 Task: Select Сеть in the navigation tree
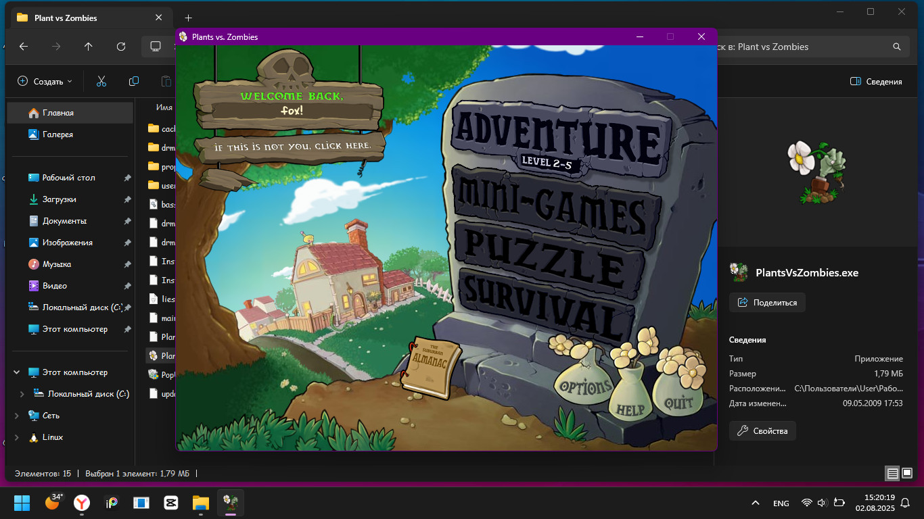click(51, 416)
